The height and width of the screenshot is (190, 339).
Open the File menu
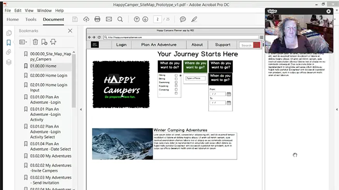(x=8, y=10)
